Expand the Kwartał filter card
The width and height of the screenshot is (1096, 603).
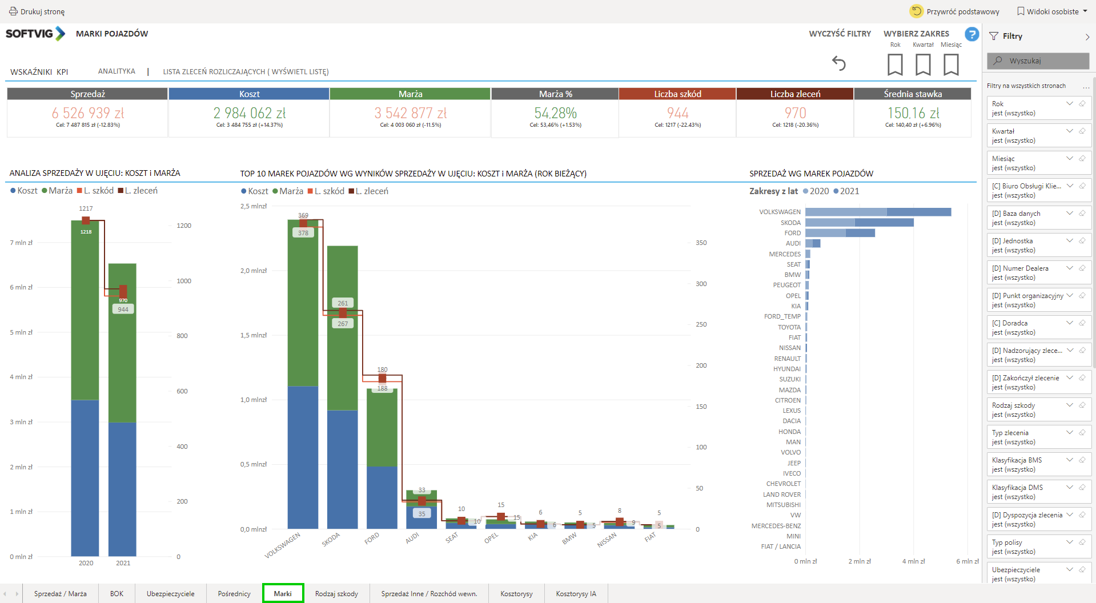1070,131
